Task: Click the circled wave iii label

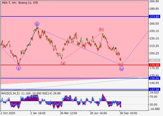Action: [37, 24]
